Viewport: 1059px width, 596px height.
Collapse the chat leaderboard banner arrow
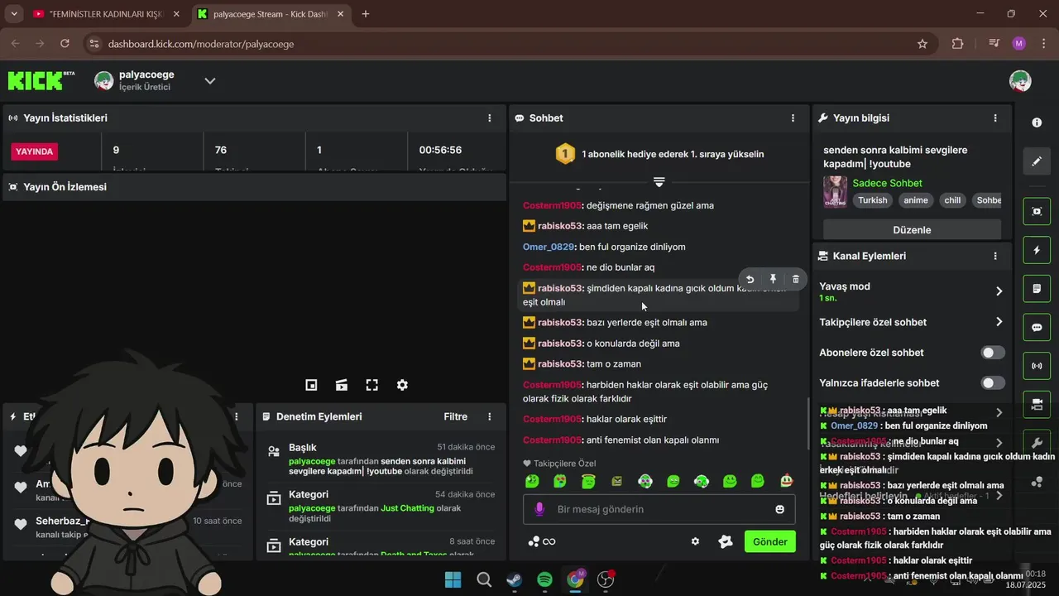659,181
